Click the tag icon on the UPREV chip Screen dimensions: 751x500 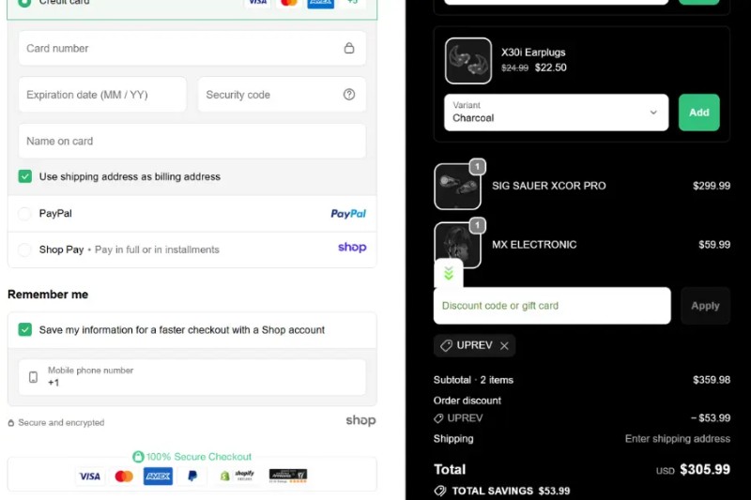(x=446, y=345)
